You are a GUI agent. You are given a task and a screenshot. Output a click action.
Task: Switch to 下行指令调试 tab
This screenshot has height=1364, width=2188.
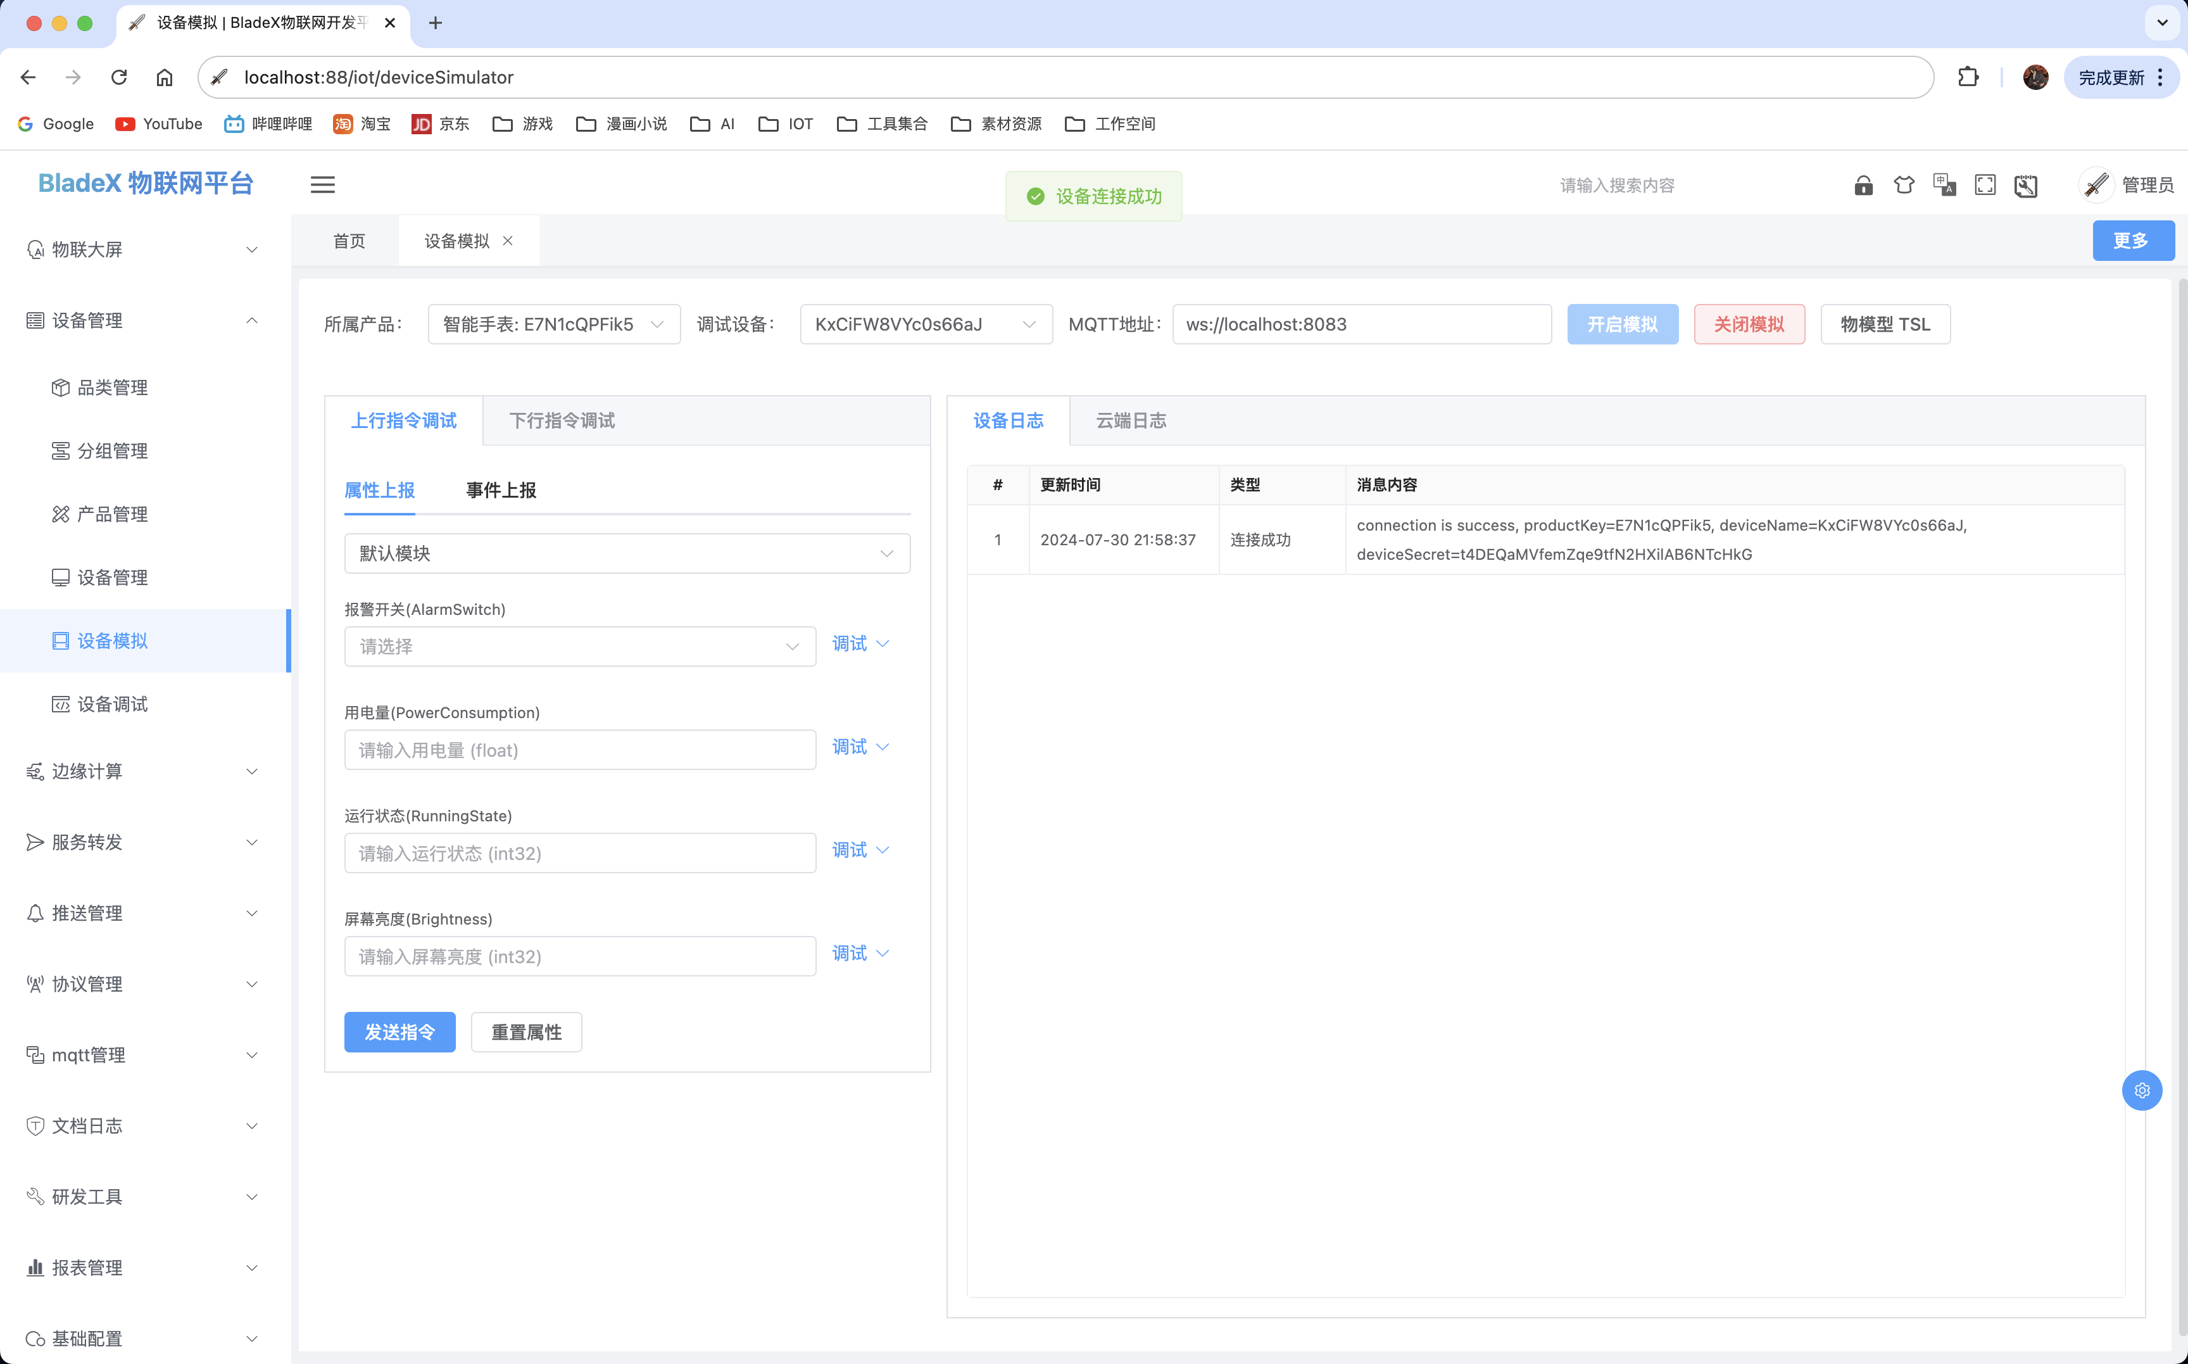[562, 421]
